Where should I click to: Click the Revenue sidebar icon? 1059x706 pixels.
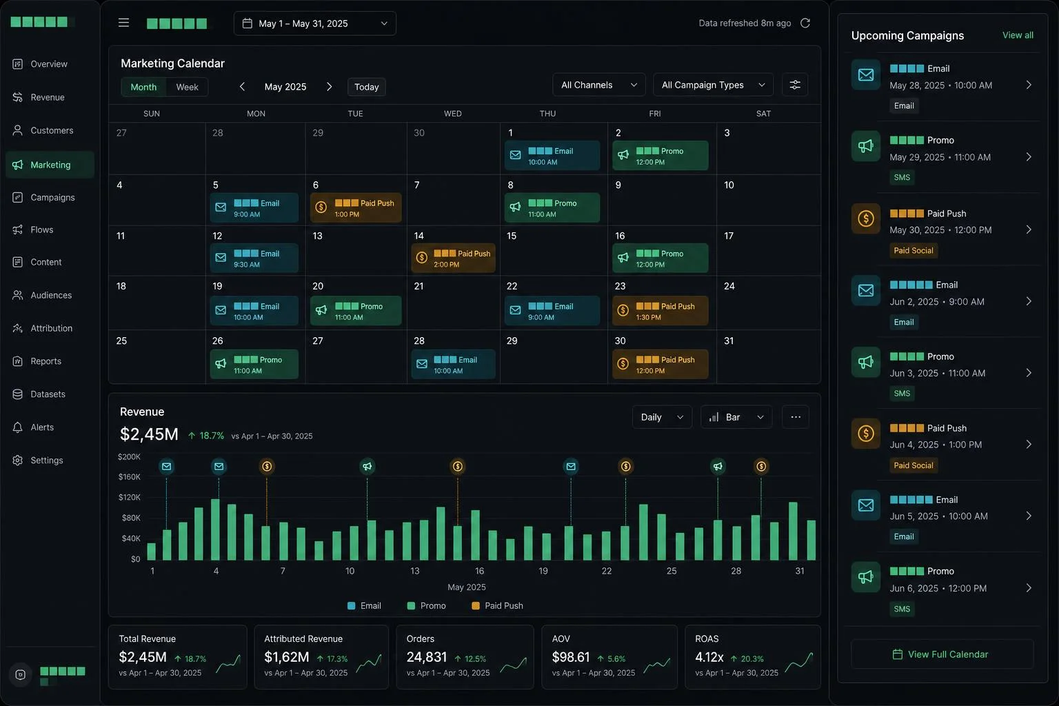click(x=18, y=97)
